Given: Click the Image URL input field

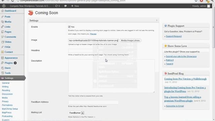Looking at the screenshot, I should (93, 40).
